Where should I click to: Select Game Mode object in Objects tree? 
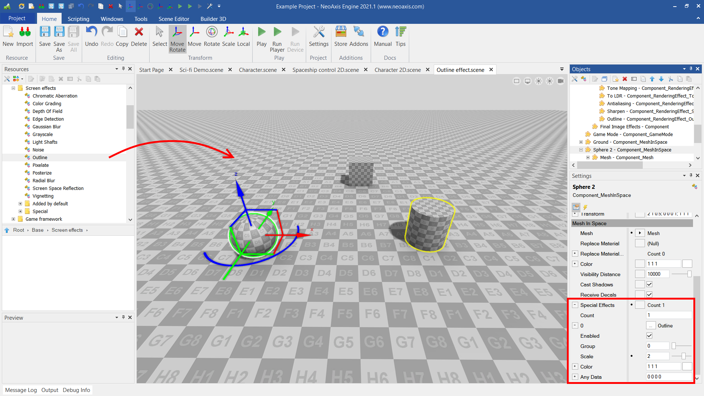tap(632, 134)
